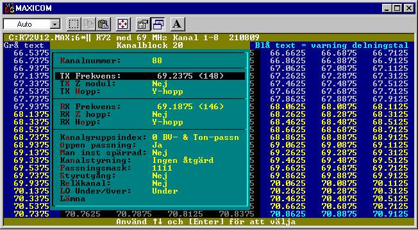Click frequency 70.4875

click(x=339, y=199)
